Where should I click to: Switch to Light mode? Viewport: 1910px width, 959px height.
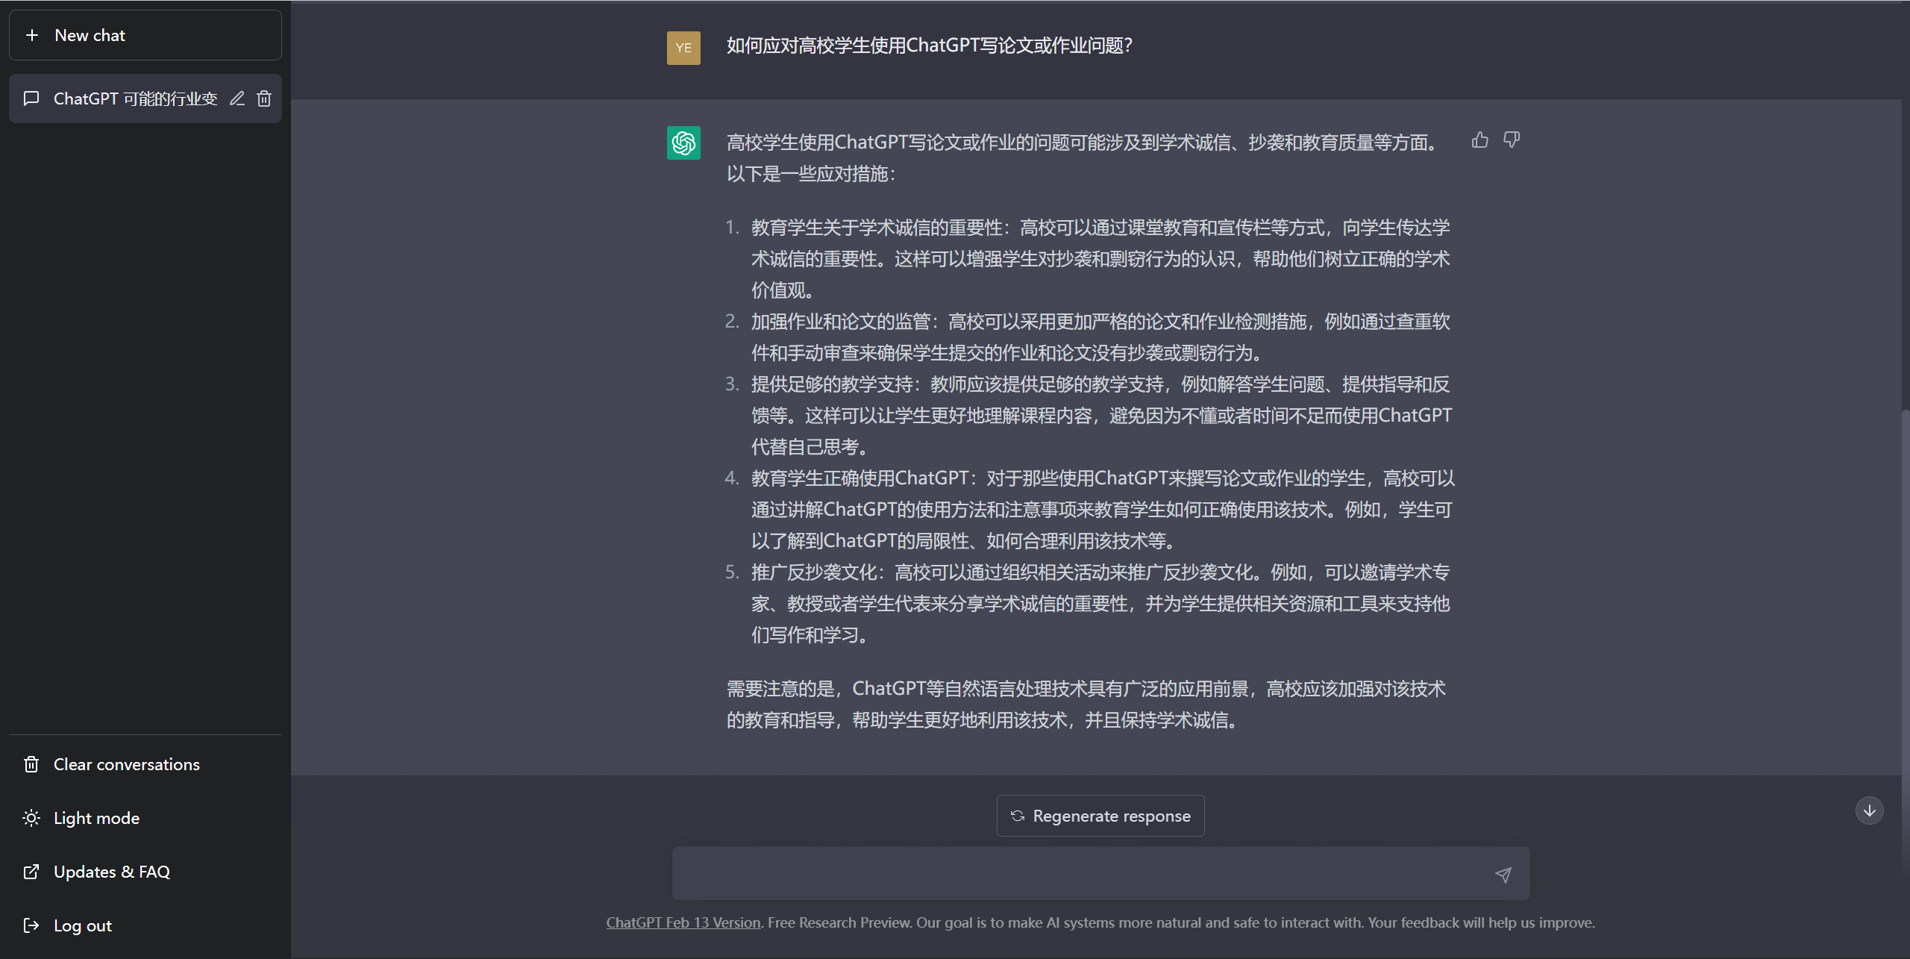click(x=145, y=818)
